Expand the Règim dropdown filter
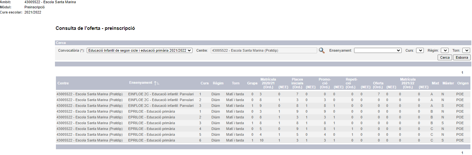 tap(444, 50)
